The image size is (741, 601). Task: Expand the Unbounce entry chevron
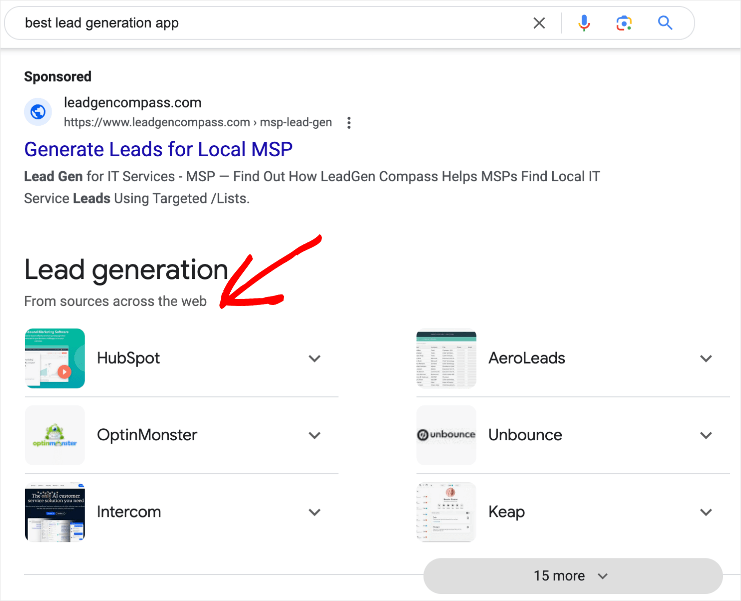[706, 435]
